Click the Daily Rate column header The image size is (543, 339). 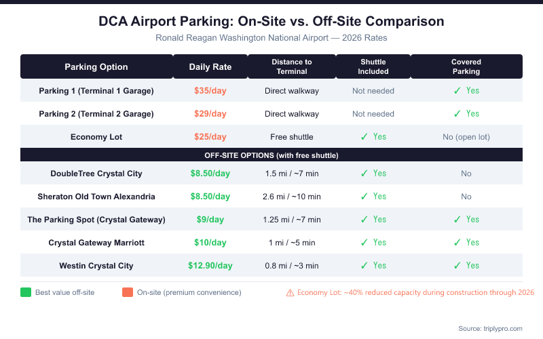210,67
